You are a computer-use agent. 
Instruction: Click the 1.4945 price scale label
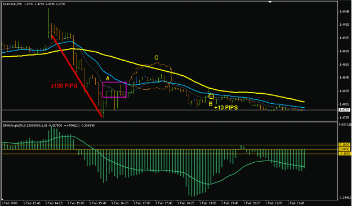tap(345, 11)
